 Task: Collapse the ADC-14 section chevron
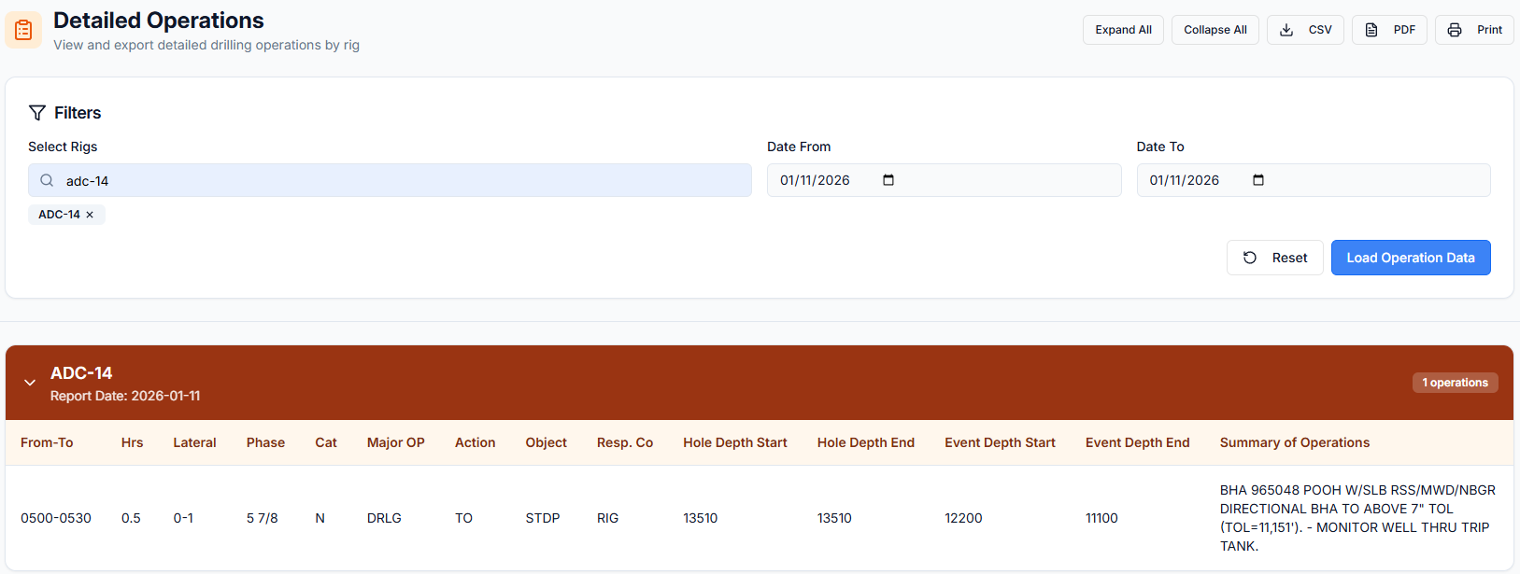coord(30,383)
